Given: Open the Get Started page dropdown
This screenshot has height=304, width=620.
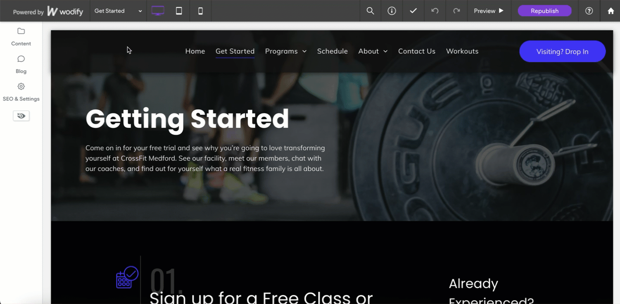Looking at the screenshot, I should pos(118,11).
